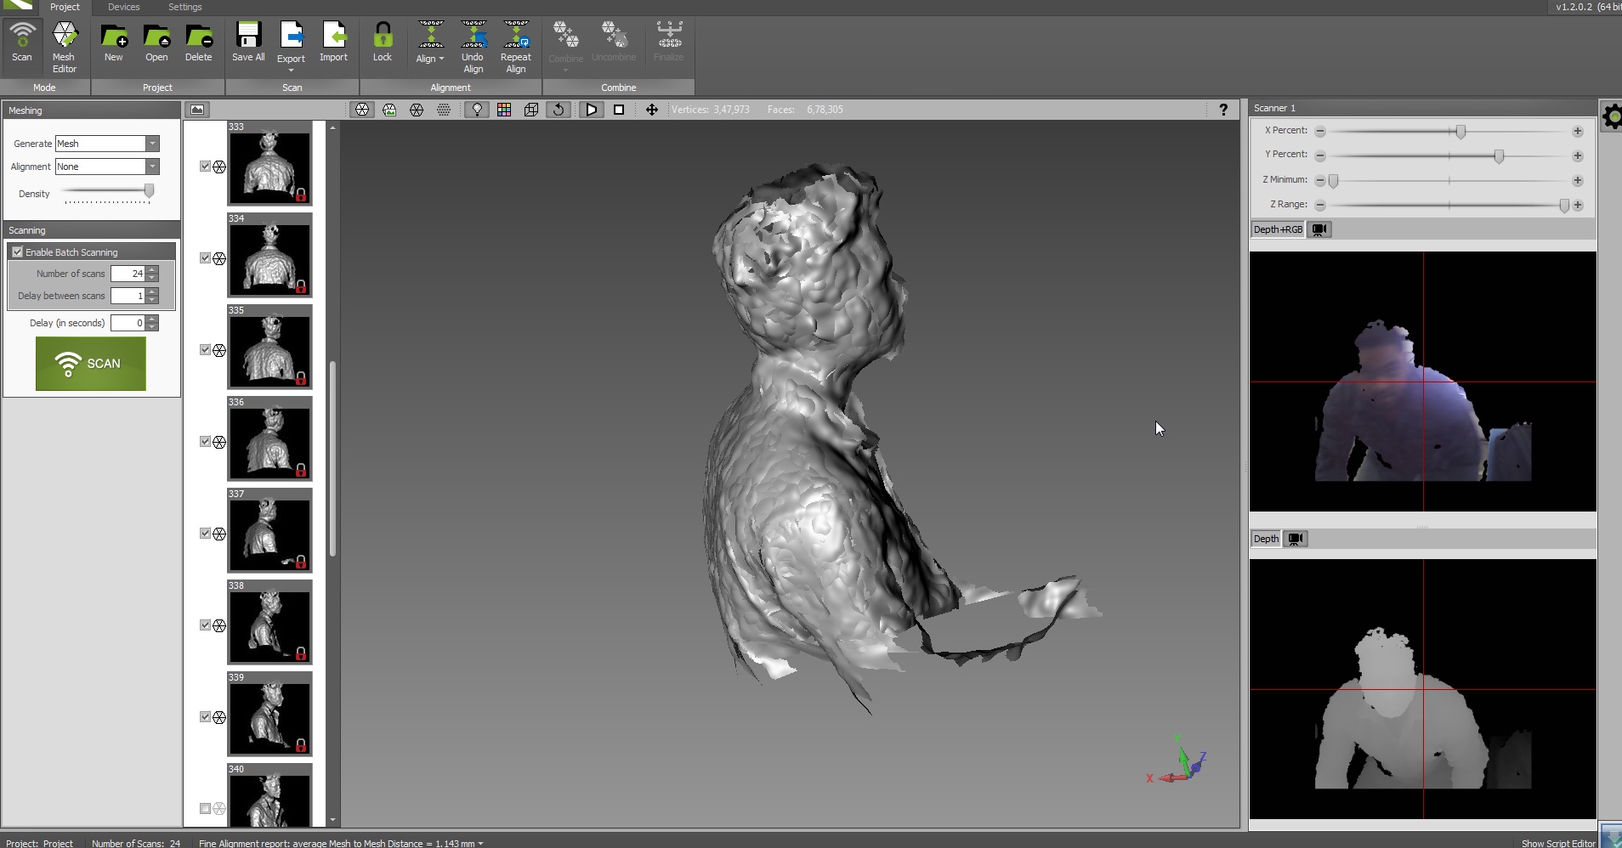Open the help question mark

pyautogui.click(x=1223, y=110)
